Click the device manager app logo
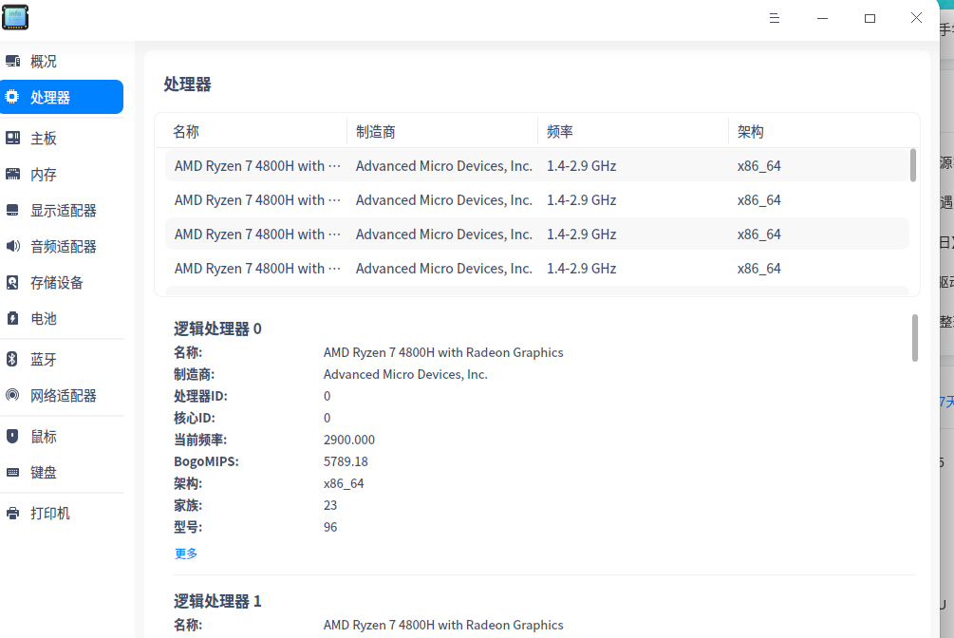Image resolution: width=954 pixels, height=638 pixels. [x=15, y=17]
